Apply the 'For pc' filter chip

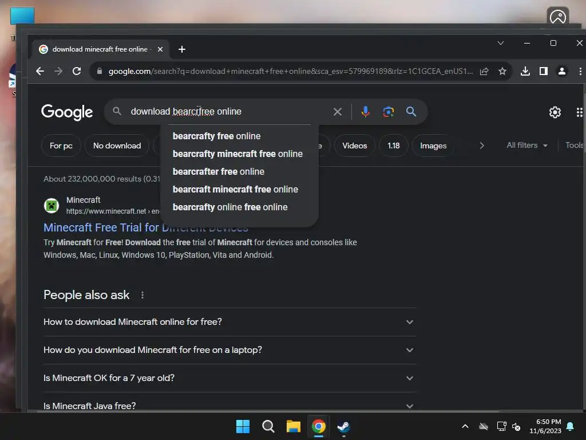[61, 146]
